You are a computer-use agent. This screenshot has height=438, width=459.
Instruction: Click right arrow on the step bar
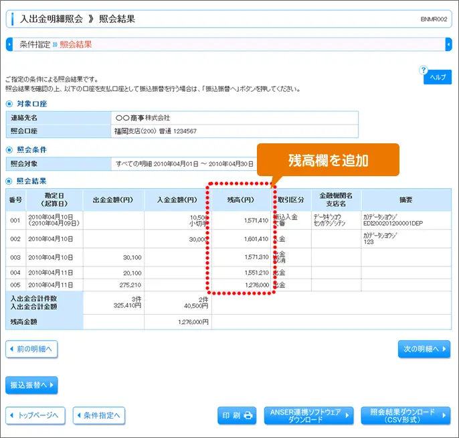448,44
